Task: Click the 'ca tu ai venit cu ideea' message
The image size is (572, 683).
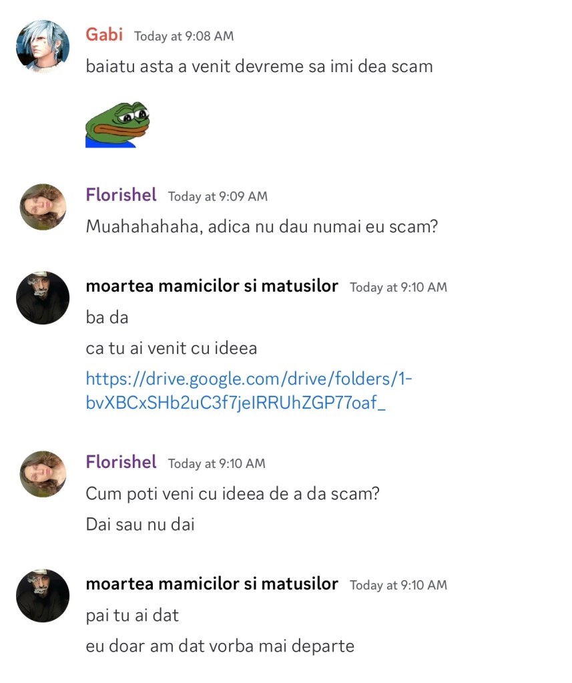Action: point(171,348)
